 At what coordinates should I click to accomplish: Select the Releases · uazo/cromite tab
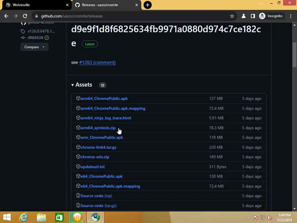(106, 5)
